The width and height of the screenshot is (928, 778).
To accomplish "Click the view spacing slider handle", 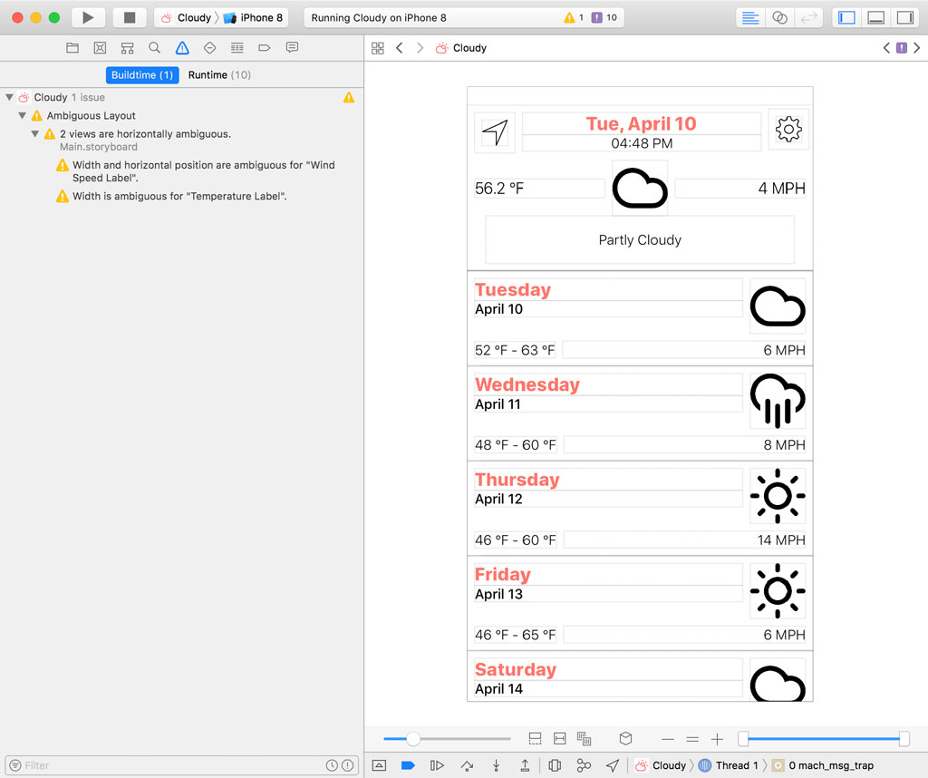I will pyautogui.click(x=413, y=739).
